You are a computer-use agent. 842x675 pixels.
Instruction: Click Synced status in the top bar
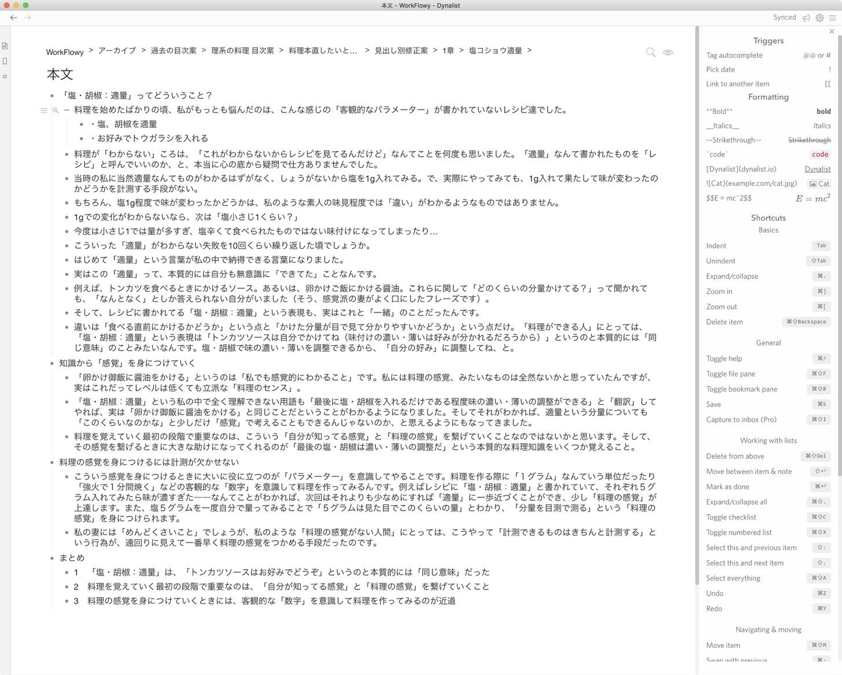tap(785, 17)
